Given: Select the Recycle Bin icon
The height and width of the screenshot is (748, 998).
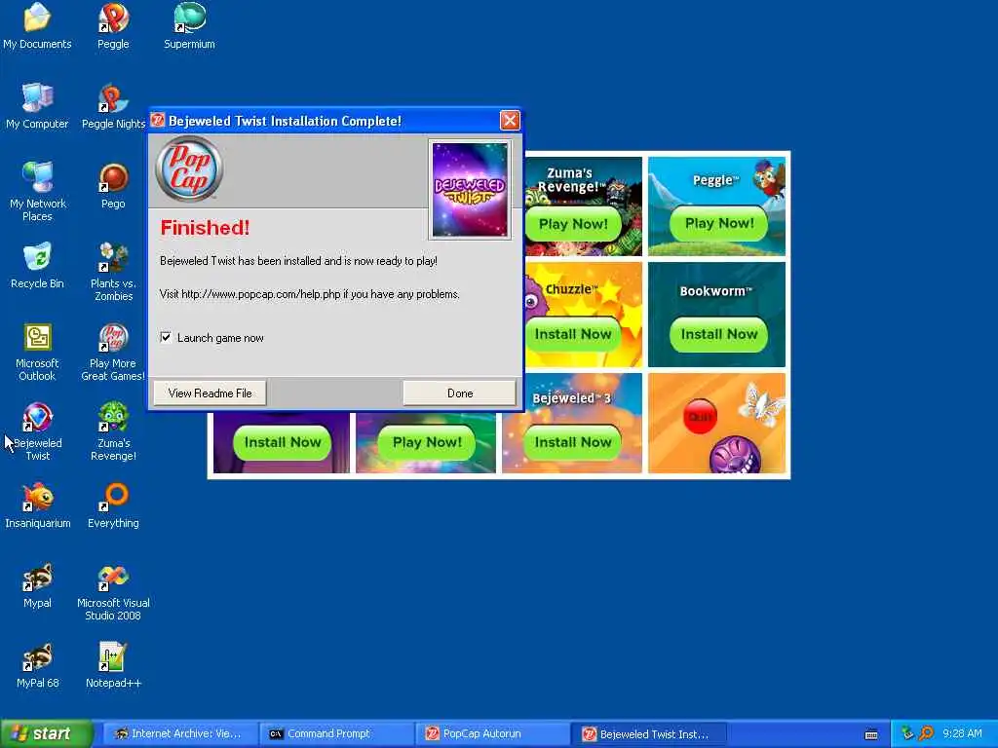Looking at the screenshot, I should point(37,266).
